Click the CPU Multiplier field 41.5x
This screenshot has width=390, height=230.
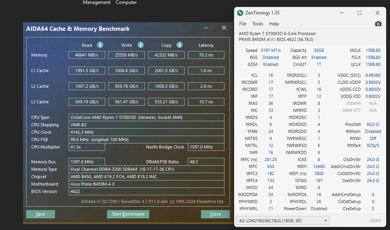click(x=87, y=147)
